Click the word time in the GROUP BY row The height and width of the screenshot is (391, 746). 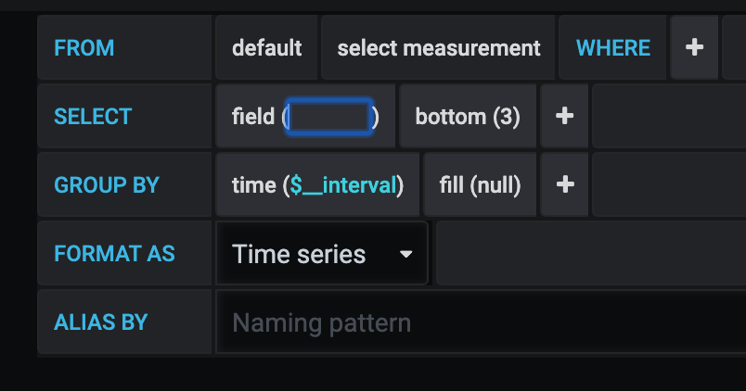click(253, 184)
